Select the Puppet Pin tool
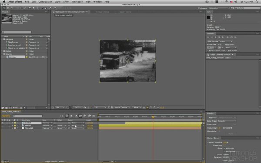Image resolution: width=261 pixels, height=163 pixels. (x=55, y=8)
